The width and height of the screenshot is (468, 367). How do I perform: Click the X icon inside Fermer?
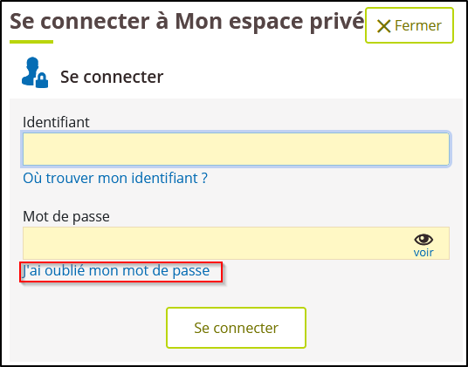click(384, 26)
